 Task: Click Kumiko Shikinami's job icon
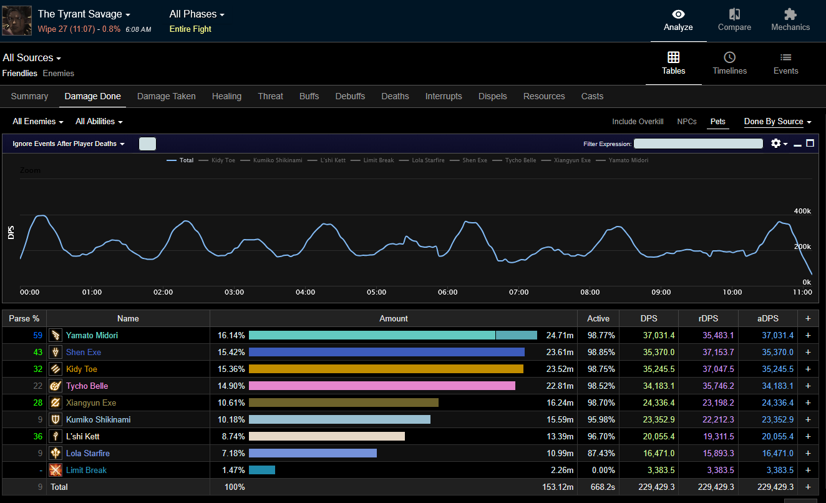pyautogui.click(x=56, y=419)
